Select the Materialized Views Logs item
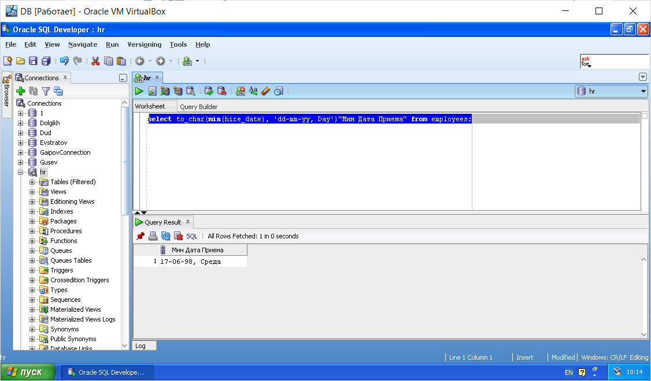Screen dimensions: 651x381 coord(83,319)
